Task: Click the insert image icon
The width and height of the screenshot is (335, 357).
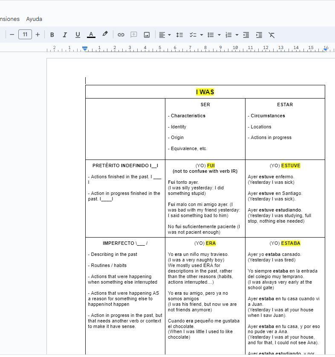Action: (147, 35)
